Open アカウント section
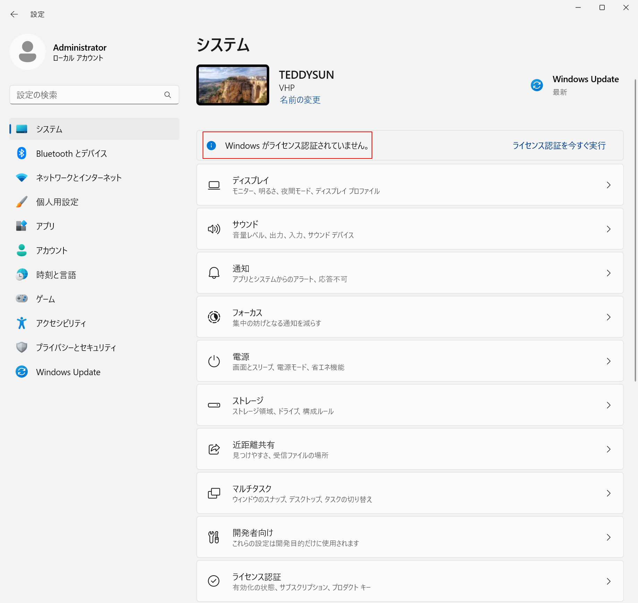 pyautogui.click(x=94, y=250)
